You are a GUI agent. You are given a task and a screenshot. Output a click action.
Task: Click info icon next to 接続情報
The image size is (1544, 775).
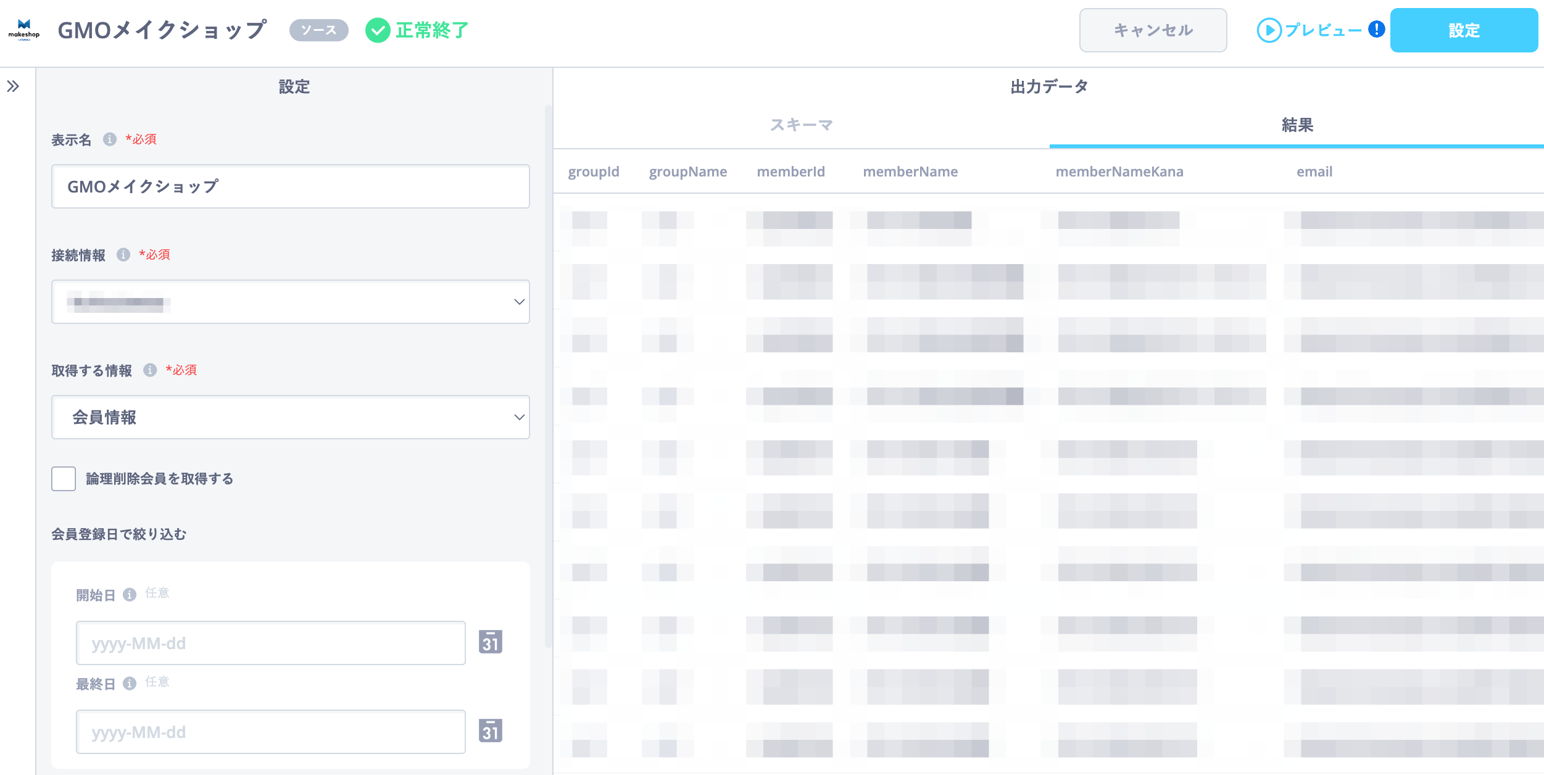(123, 255)
